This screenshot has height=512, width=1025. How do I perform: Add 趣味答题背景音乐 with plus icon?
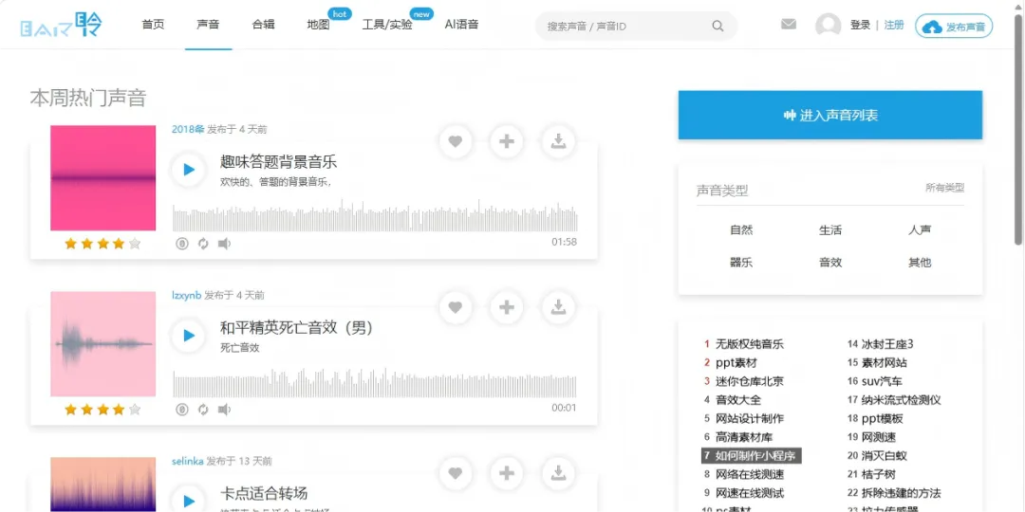click(507, 141)
